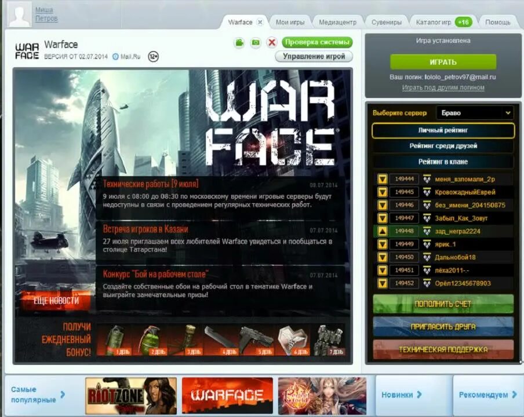
Task: Click the day 2 green grenade bonus
Action: point(150,340)
